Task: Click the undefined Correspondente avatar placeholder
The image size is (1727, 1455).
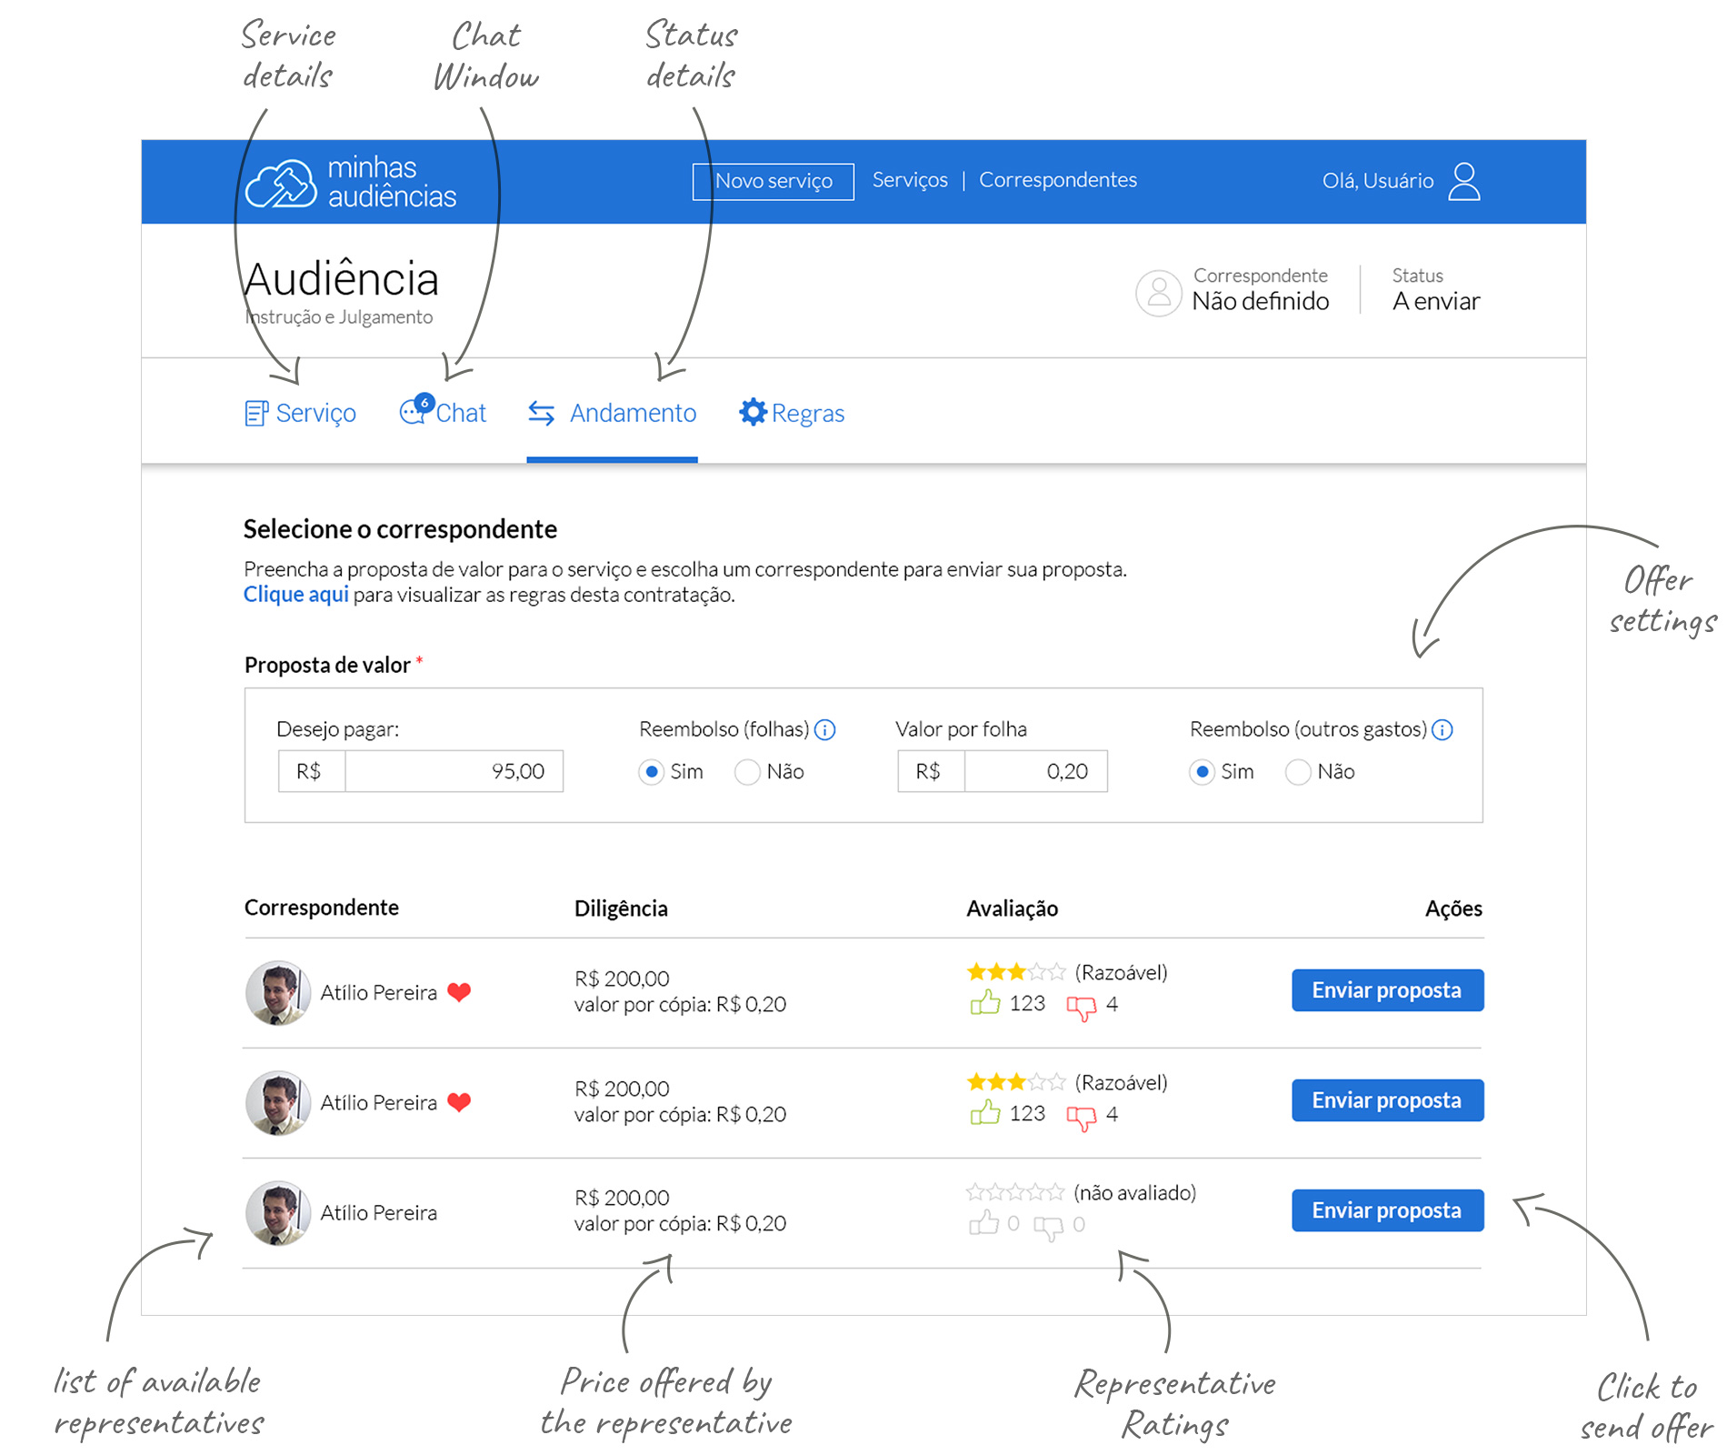Action: [1159, 293]
